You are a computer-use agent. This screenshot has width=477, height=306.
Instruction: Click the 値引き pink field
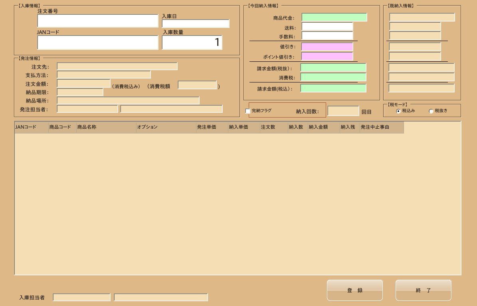327,47
